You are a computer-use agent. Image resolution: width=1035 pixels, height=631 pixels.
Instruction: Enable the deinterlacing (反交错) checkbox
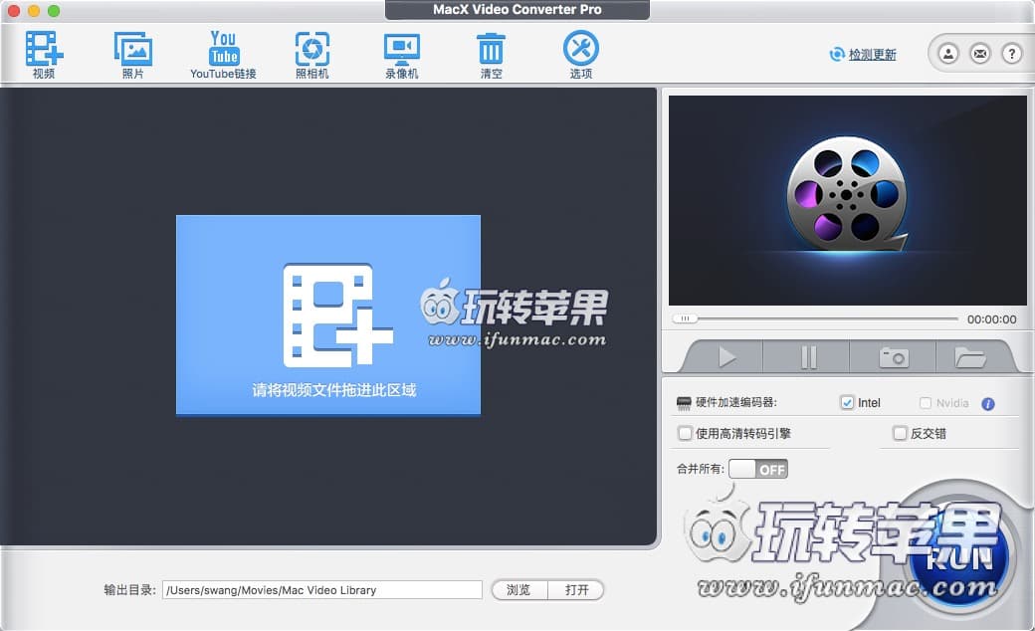tap(900, 433)
